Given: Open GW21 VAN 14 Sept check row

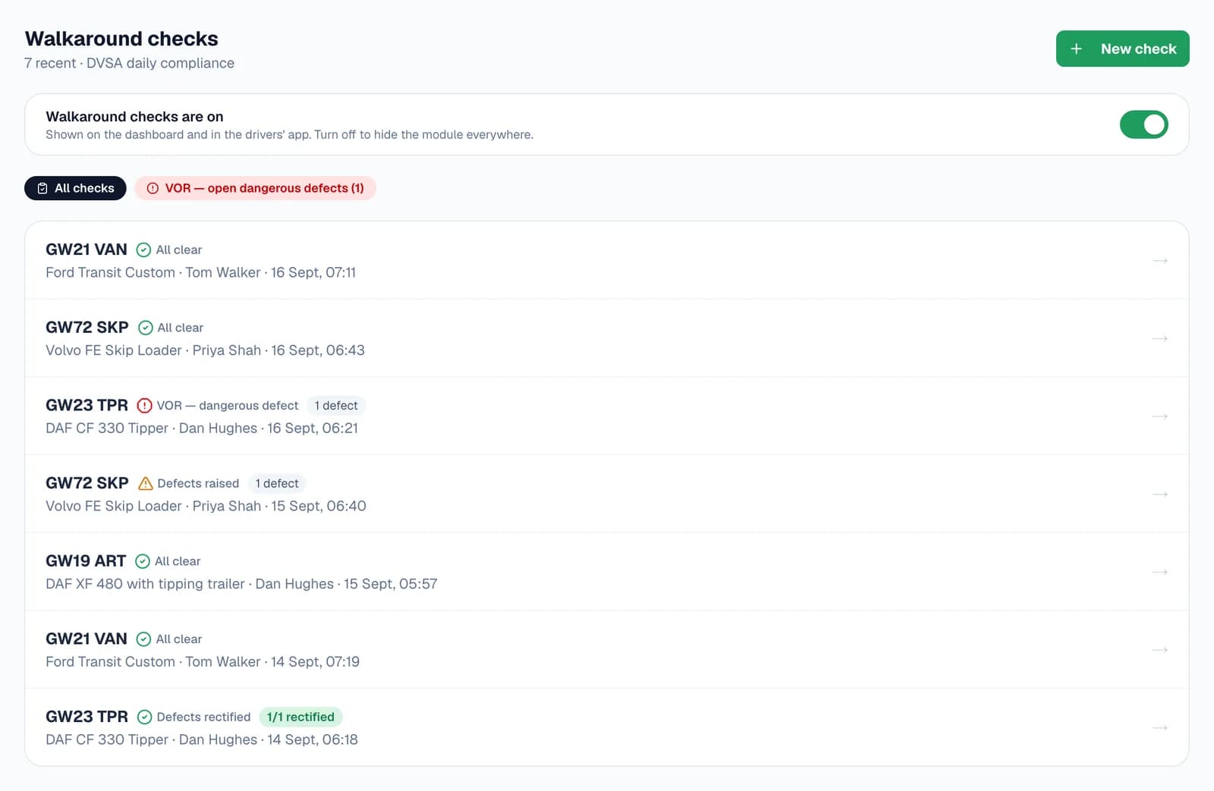Looking at the screenshot, I should pos(607,650).
